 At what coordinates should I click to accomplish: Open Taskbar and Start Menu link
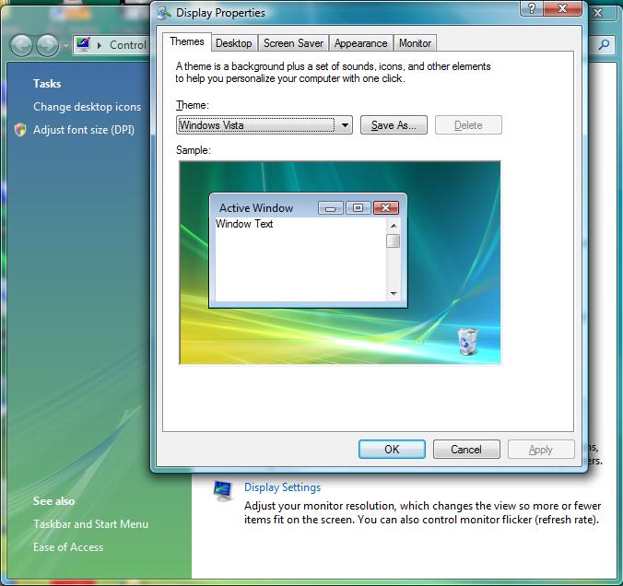(90, 524)
